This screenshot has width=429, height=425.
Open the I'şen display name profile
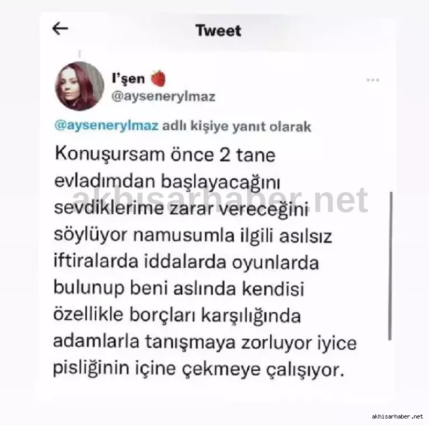128,79
